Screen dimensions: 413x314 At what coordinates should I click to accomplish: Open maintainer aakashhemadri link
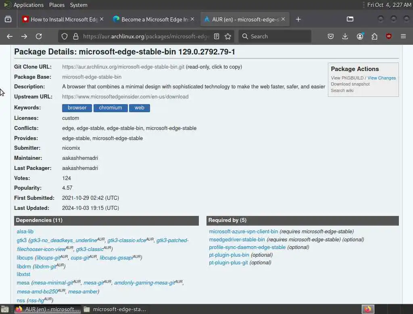[x=80, y=158]
